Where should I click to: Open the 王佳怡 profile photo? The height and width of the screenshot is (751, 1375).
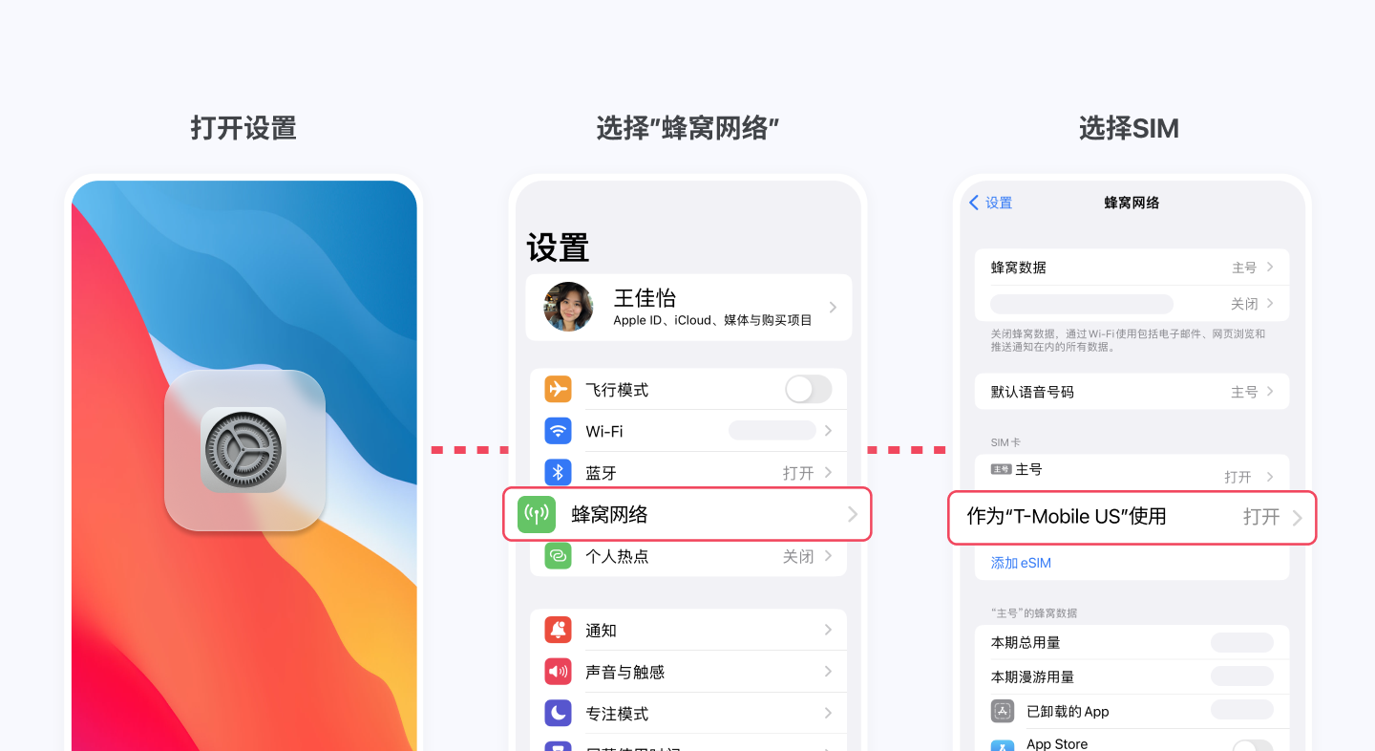click(568, 307)
